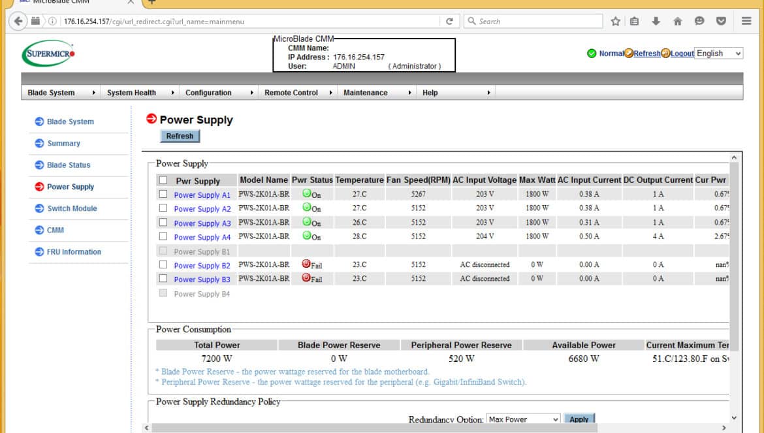The image size is (764, 433).
Task: Check Power Supply B2 checkbox
Action: click(x=163, y=265)
